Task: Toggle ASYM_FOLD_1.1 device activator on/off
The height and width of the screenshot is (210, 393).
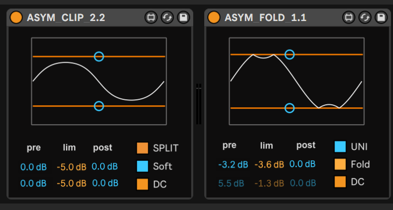Action: click(214, 18)
